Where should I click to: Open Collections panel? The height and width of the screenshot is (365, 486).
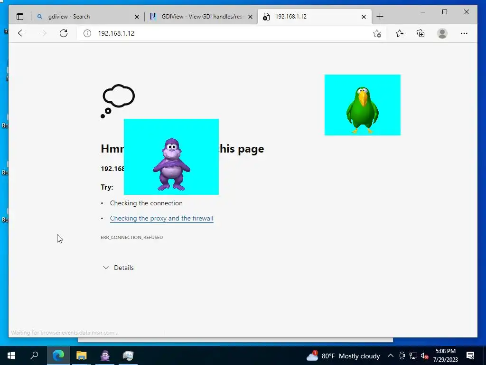pyautogui.click(x=421, y=33)
